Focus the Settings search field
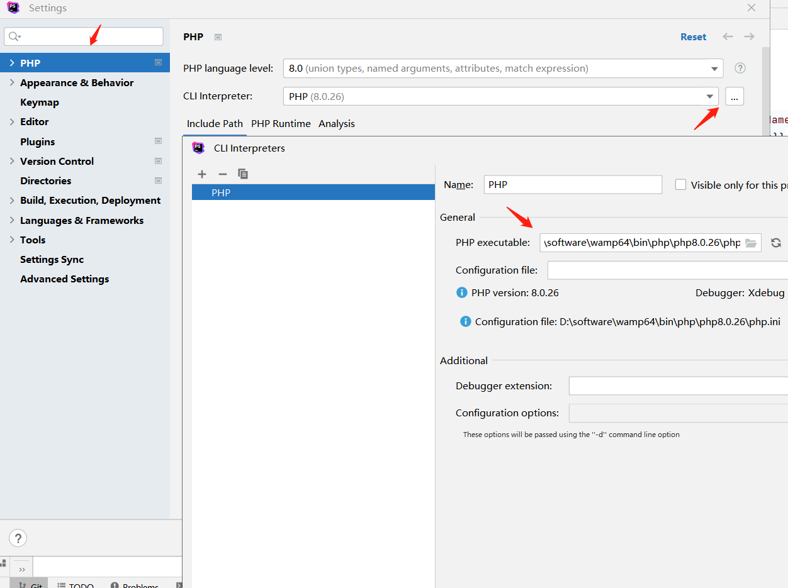 (x=84, y=36)
